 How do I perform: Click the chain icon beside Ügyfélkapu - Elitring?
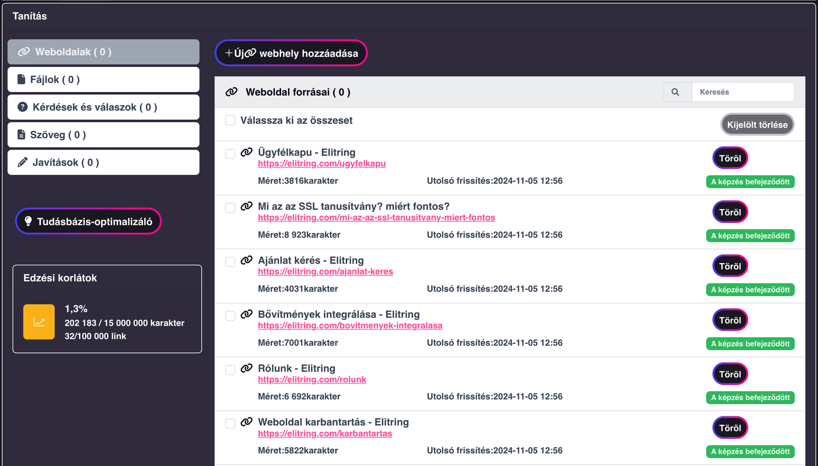(x=246, y=152)
